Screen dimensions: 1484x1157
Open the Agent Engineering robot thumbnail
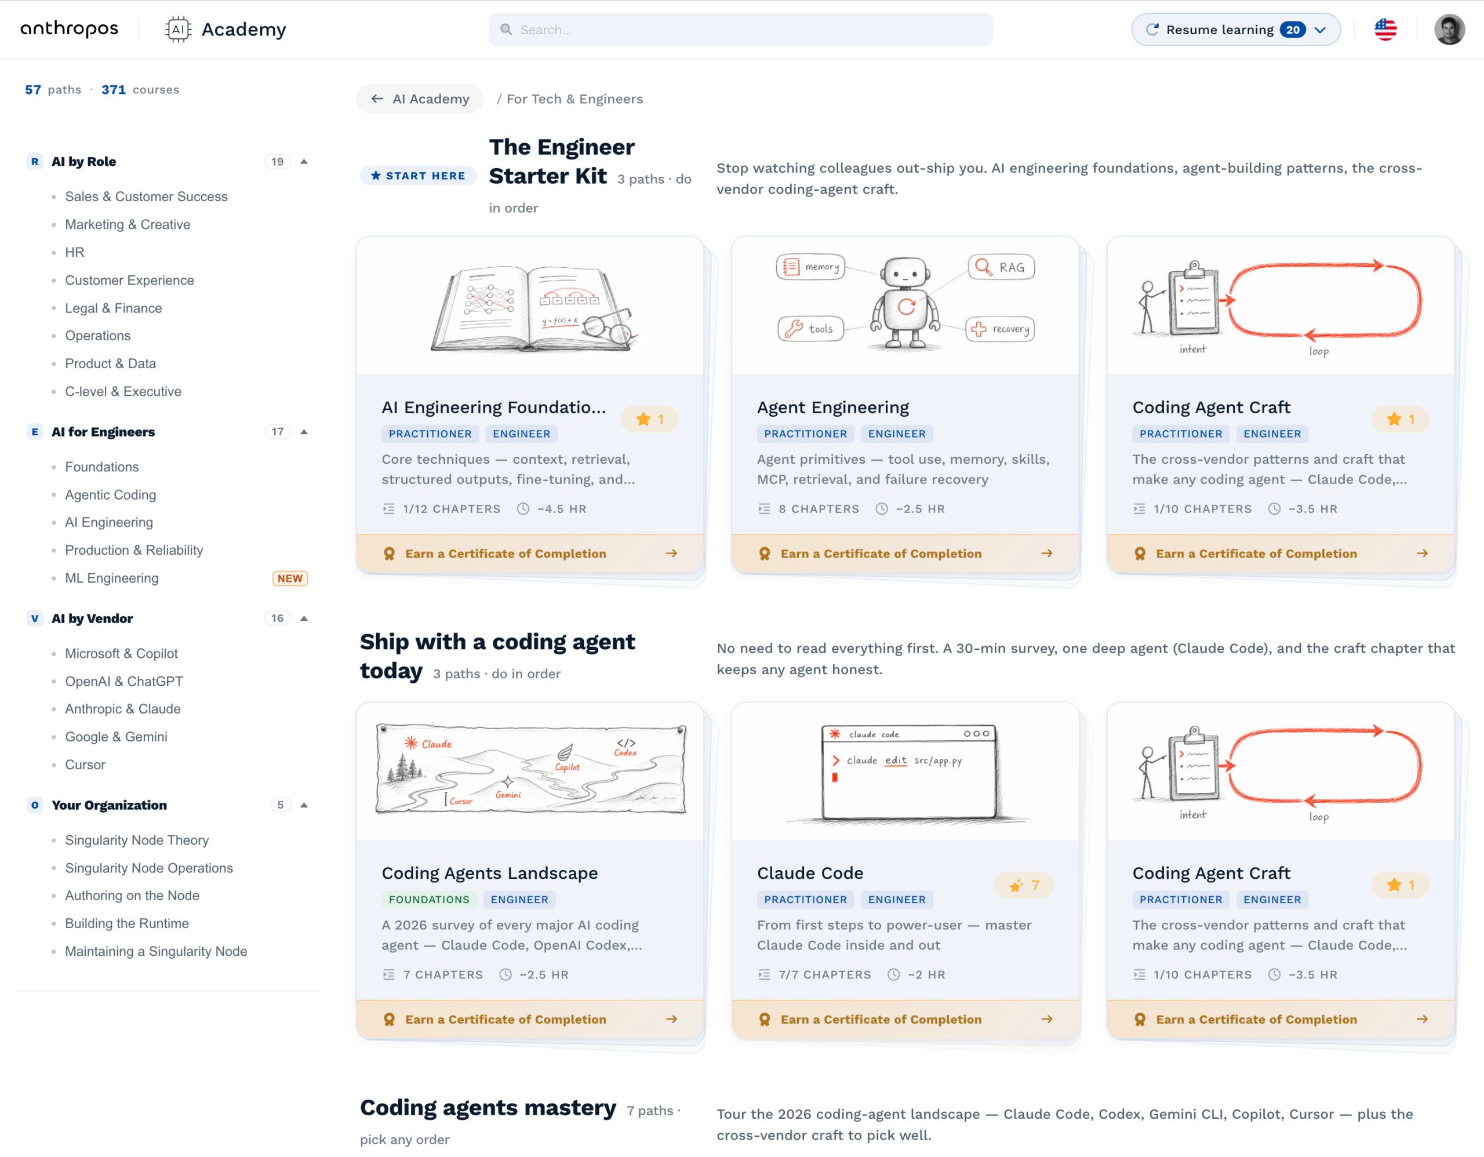pyautogui.click(x=905, y=305)
